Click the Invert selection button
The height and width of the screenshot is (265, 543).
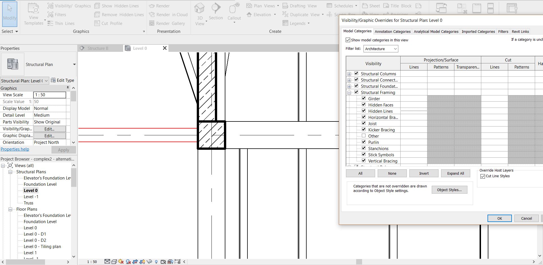pos(424,173)
